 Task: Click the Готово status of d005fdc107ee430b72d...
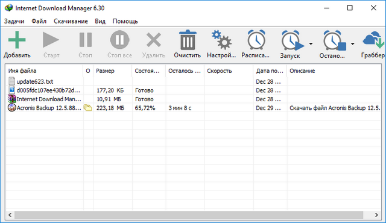(144, 90)
